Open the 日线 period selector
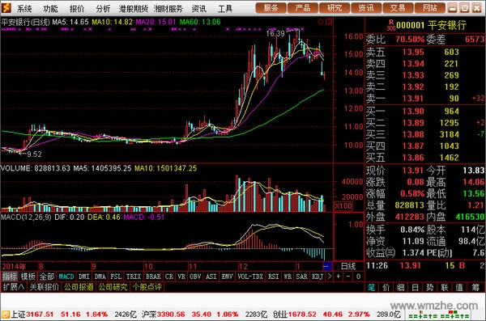Screen dimensions: 486x321 point(348,266)
